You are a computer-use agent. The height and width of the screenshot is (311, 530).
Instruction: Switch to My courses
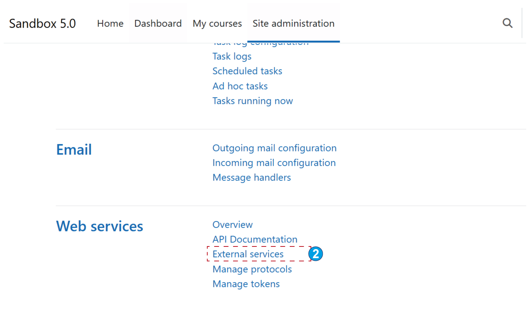[217, 23]
